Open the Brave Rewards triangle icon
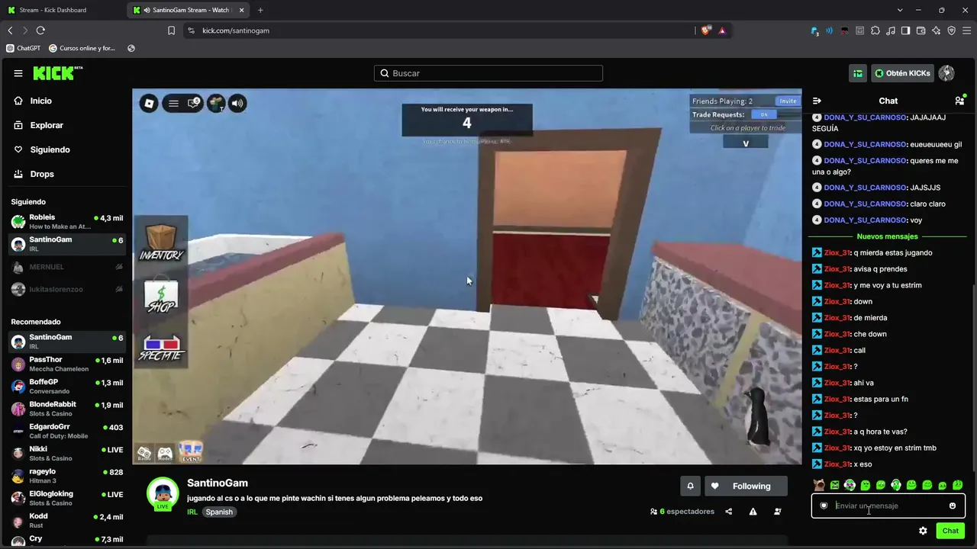 coord(722,30)
